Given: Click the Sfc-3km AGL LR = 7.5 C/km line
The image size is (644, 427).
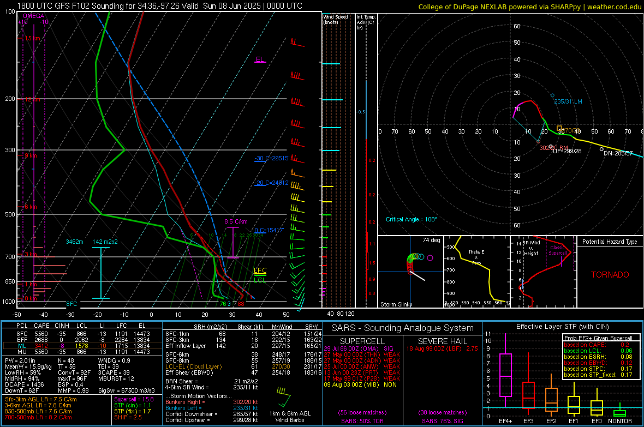Looking at the screenshot, I should (41, 399).
